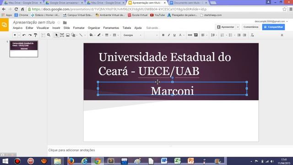Screen dimensions: 293x165
Task: Open the new slide layout dropdown arrow
Action: pos(19,35)
